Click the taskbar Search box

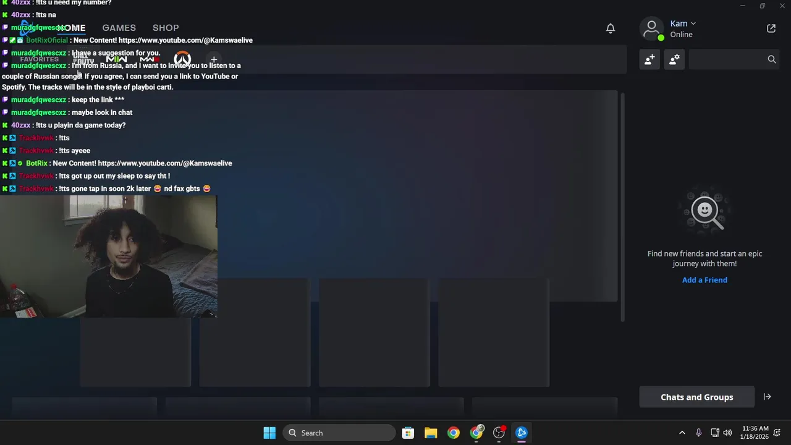339,433
